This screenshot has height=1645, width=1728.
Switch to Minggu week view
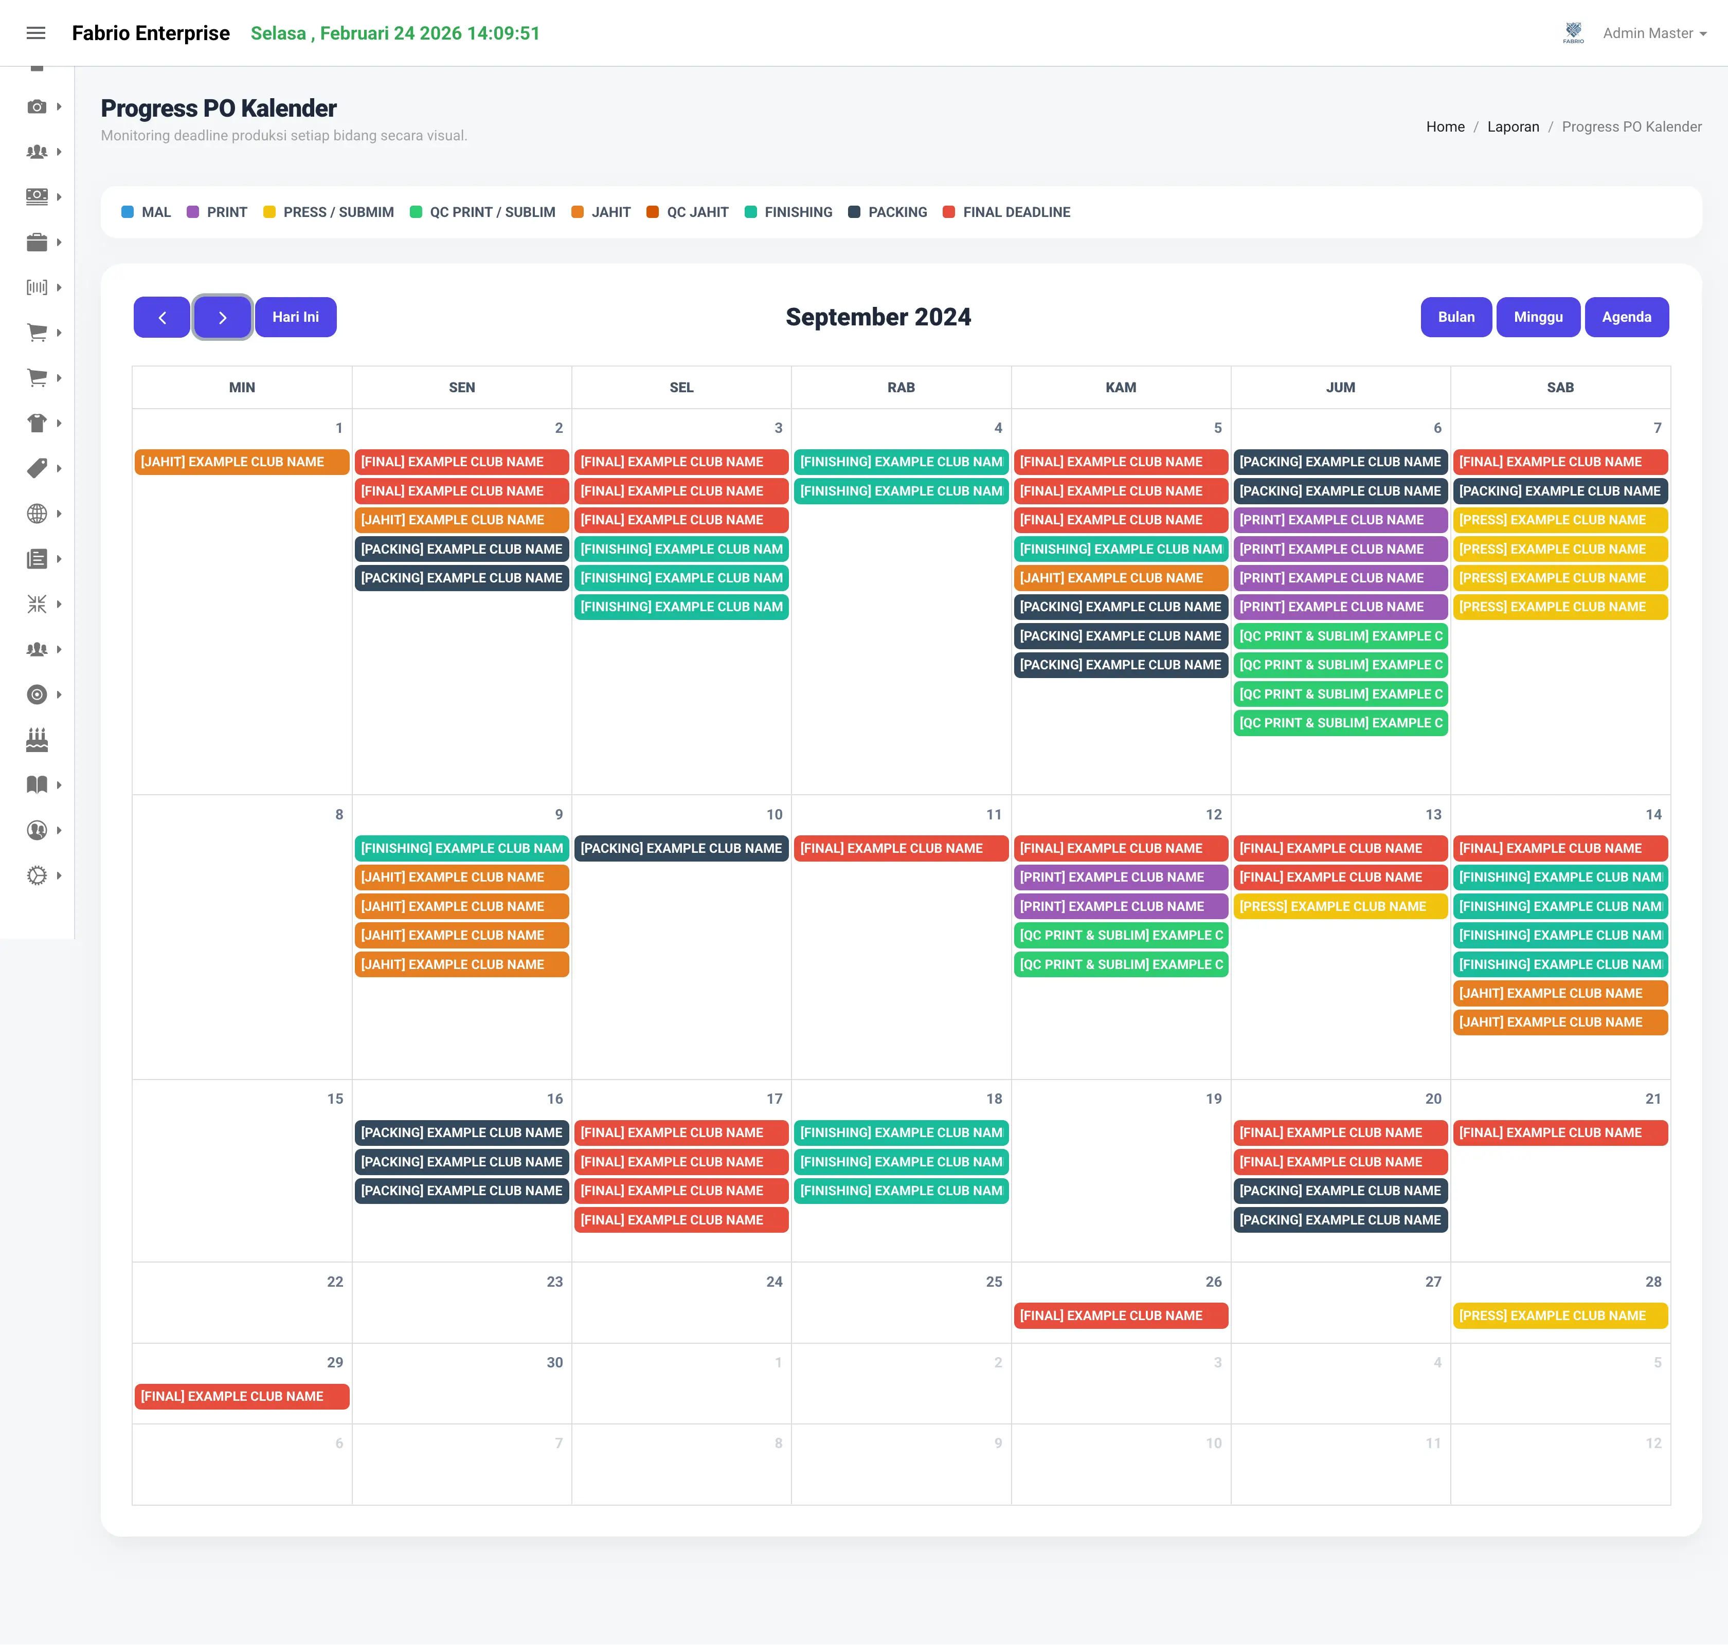coord(1539,317)
